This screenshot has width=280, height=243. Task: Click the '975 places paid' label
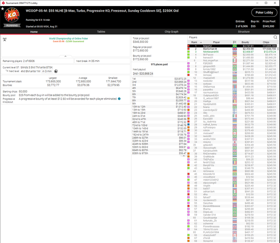point(159,64)
